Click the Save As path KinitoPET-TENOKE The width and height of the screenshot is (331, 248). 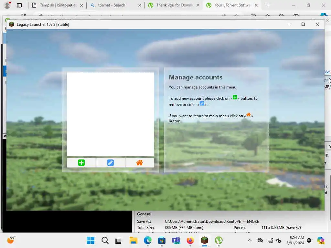(212, 222)
